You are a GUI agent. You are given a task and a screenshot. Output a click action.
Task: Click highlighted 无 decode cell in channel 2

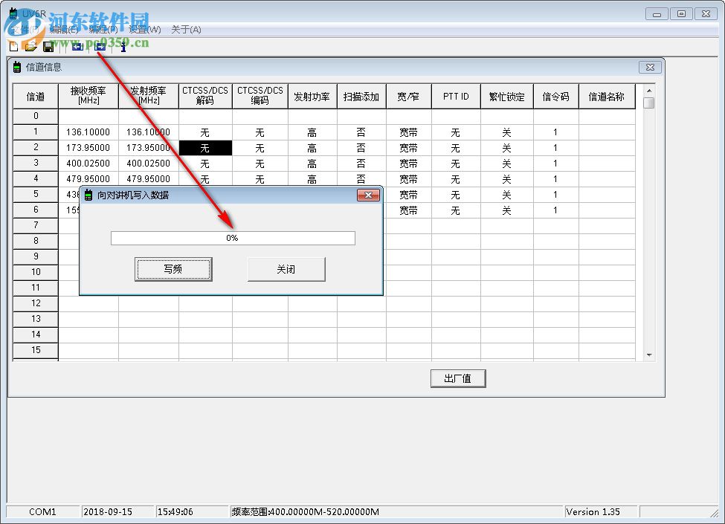[x=205, y=148]
